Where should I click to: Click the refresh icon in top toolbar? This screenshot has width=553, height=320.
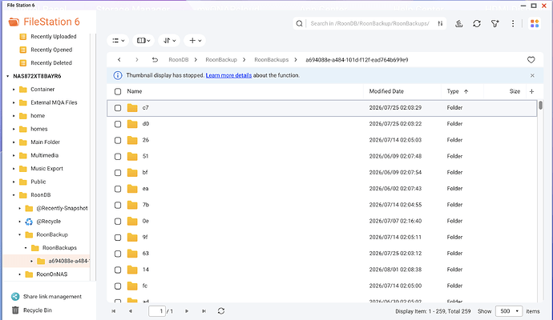tap(477, 23)
